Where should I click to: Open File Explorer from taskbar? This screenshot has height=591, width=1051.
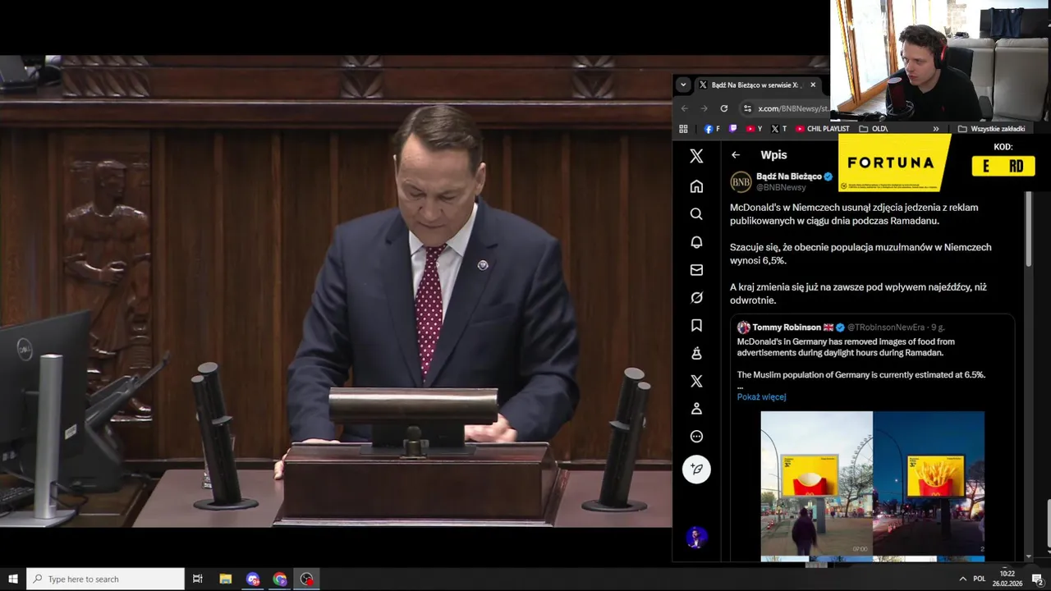226,579
